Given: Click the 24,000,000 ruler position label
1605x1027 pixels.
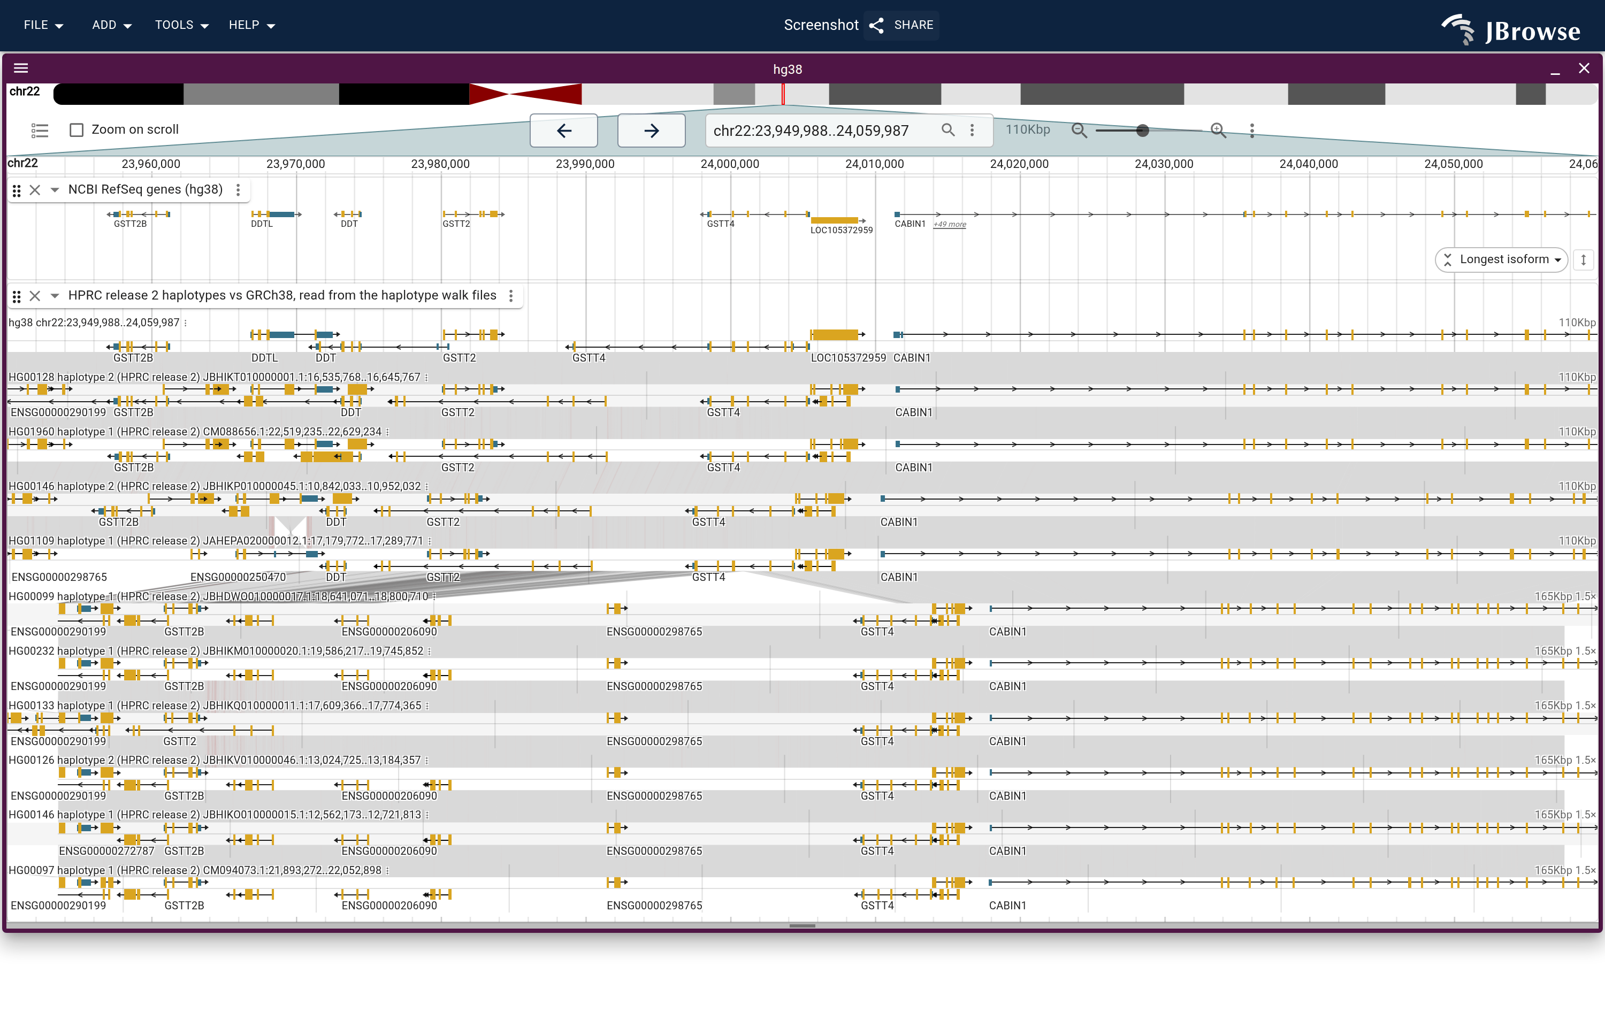Looking at the screenshot, I should point(730,164).
